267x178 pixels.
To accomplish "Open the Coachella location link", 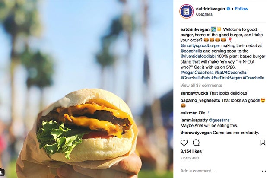I will [204, 14].
